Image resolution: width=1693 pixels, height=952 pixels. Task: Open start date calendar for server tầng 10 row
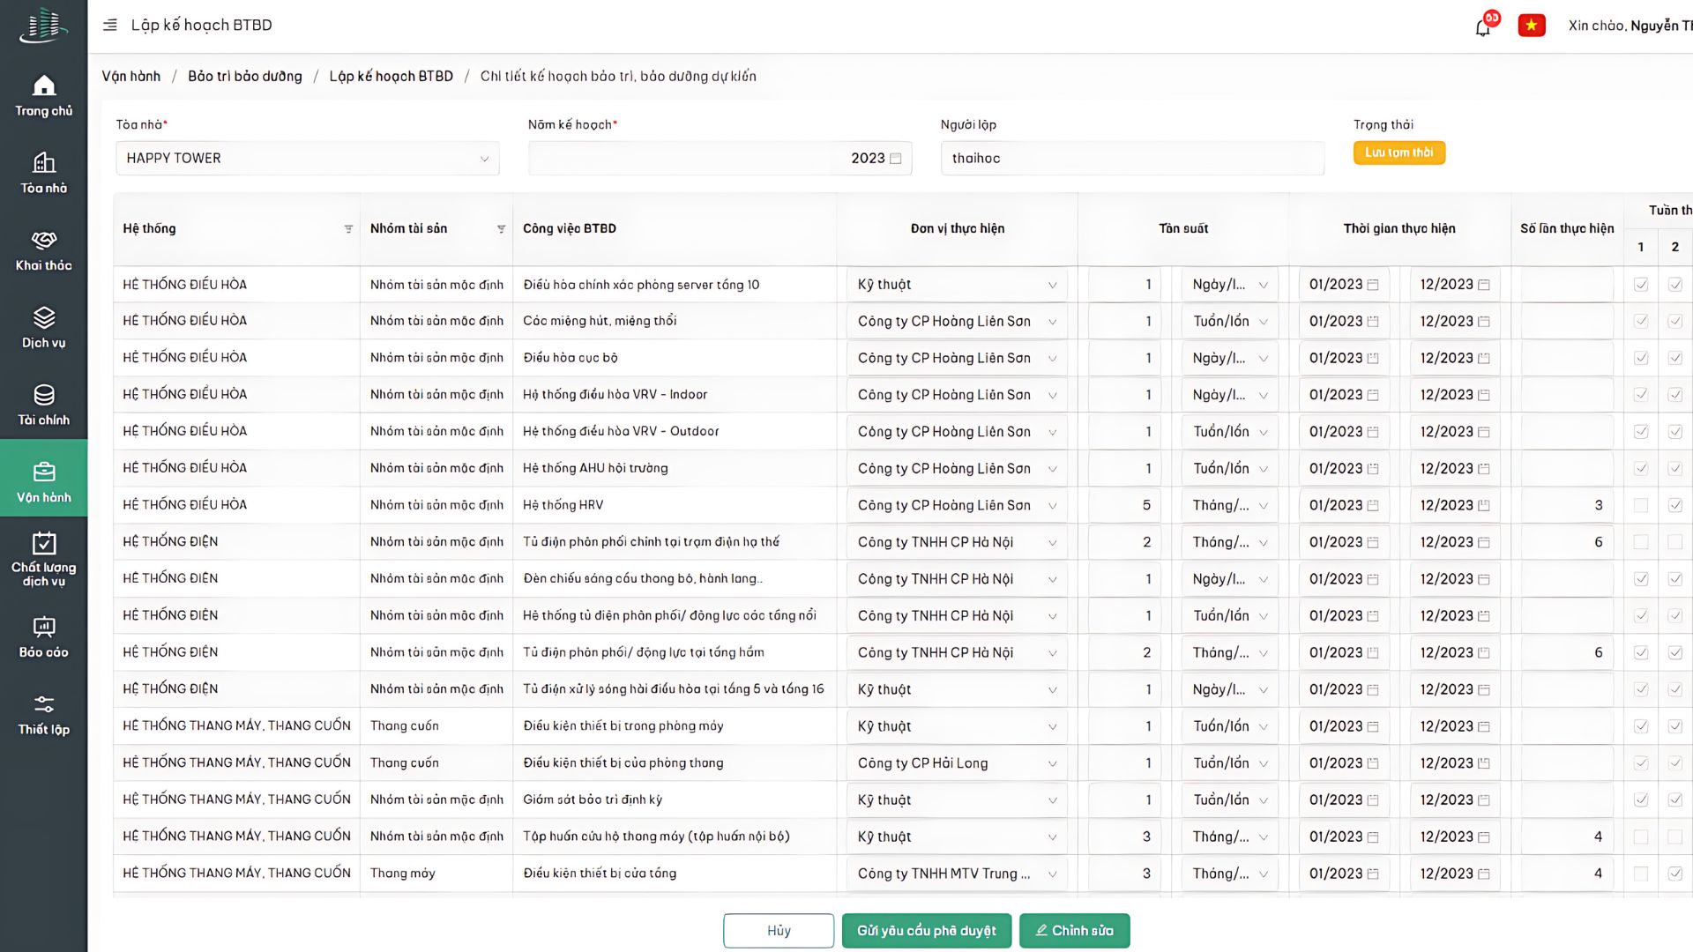click(1373, 285)
